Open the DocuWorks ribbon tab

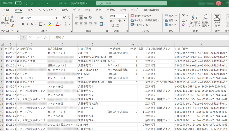151,10
